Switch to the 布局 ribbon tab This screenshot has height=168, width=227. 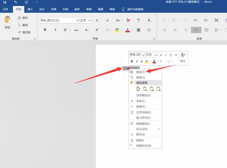54,9
